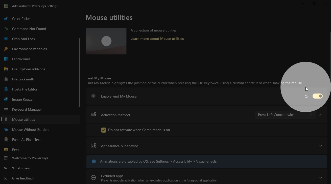Open Learn more about Mouse utilities link

(x=157, y=39)
